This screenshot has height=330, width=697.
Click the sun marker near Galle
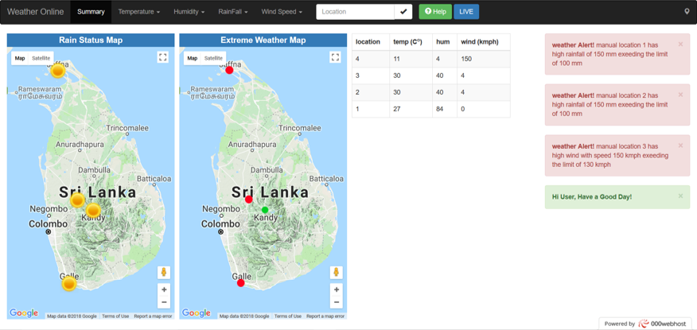coord(69,283)
